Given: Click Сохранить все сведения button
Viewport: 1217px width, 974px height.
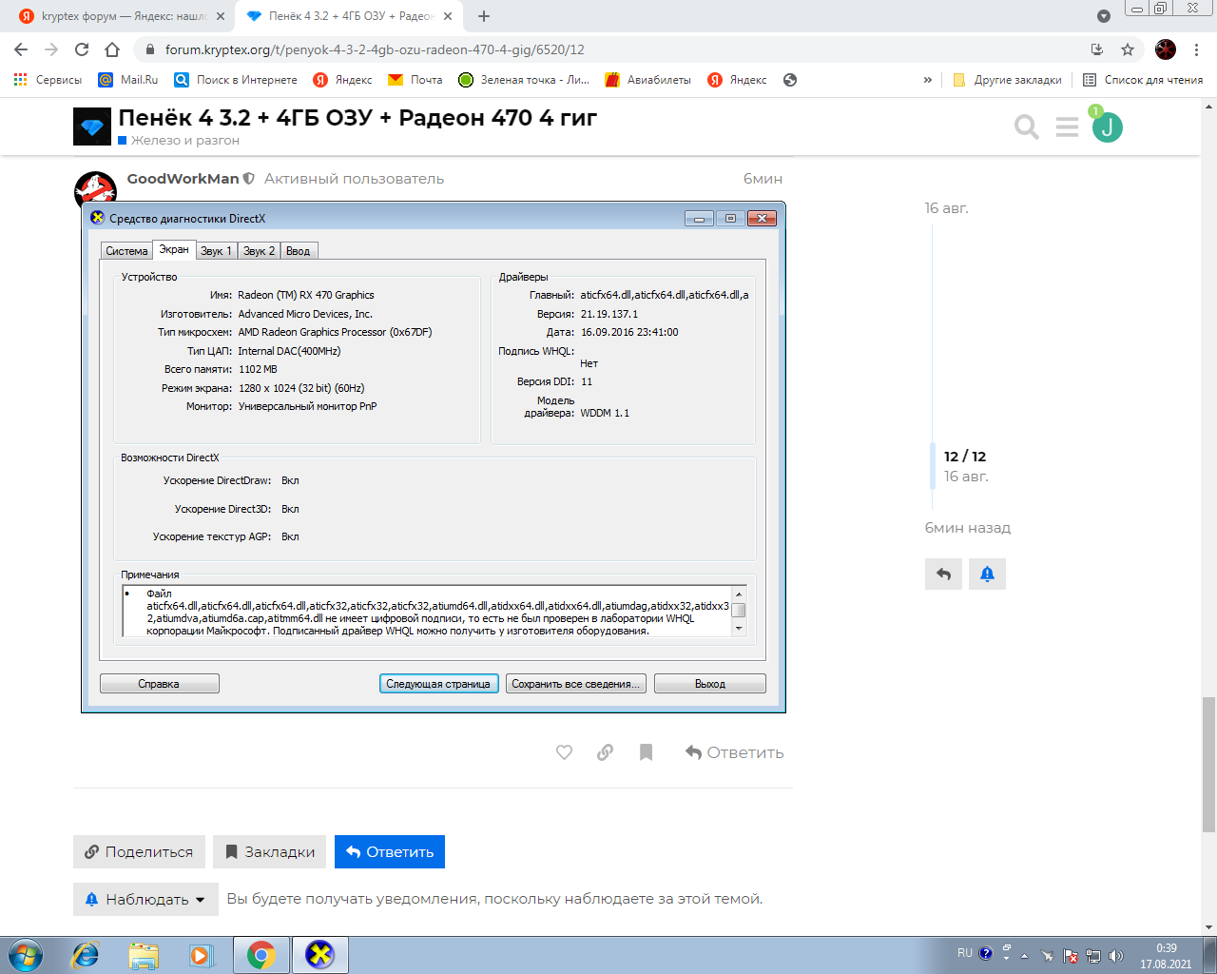Looking at the screenshot, I should (x=576, y=684).
